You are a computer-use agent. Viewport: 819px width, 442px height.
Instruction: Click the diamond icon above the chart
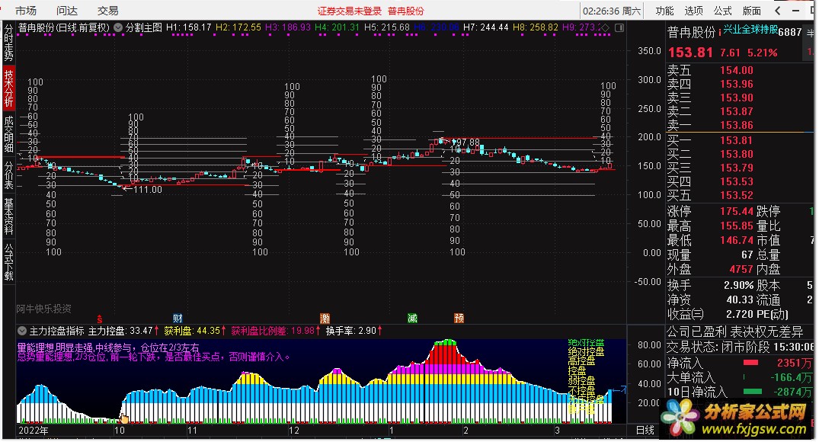pos(606,27)
